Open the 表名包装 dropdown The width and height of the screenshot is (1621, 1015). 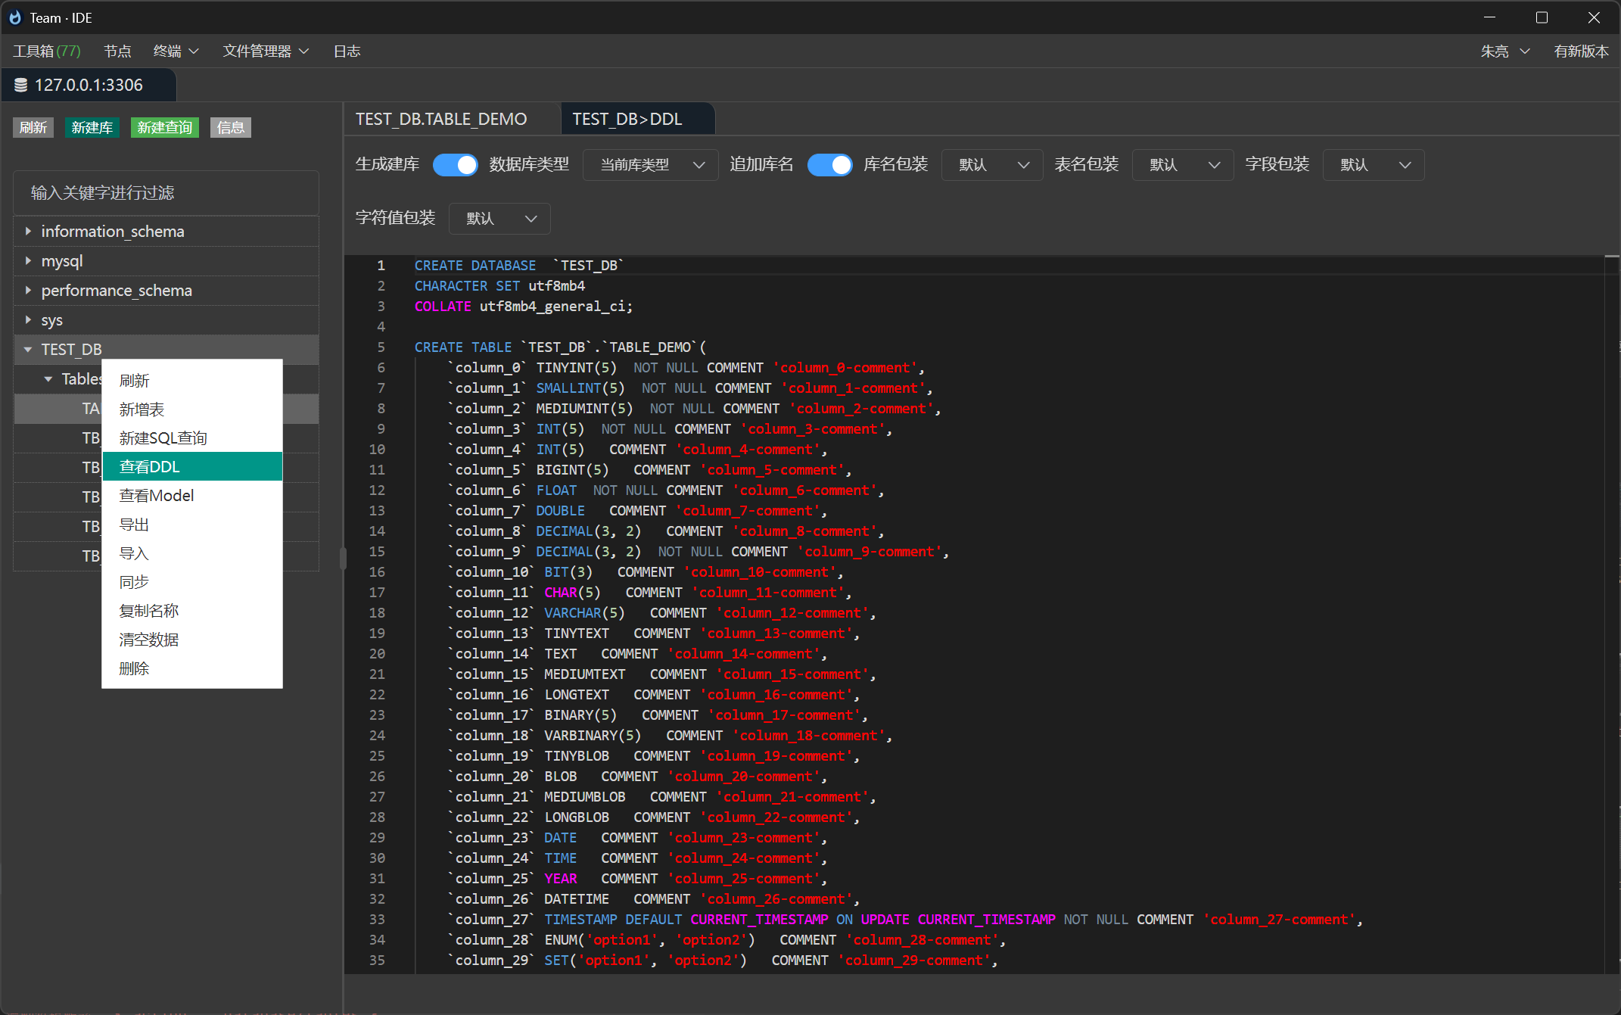tap(1182, 164)
